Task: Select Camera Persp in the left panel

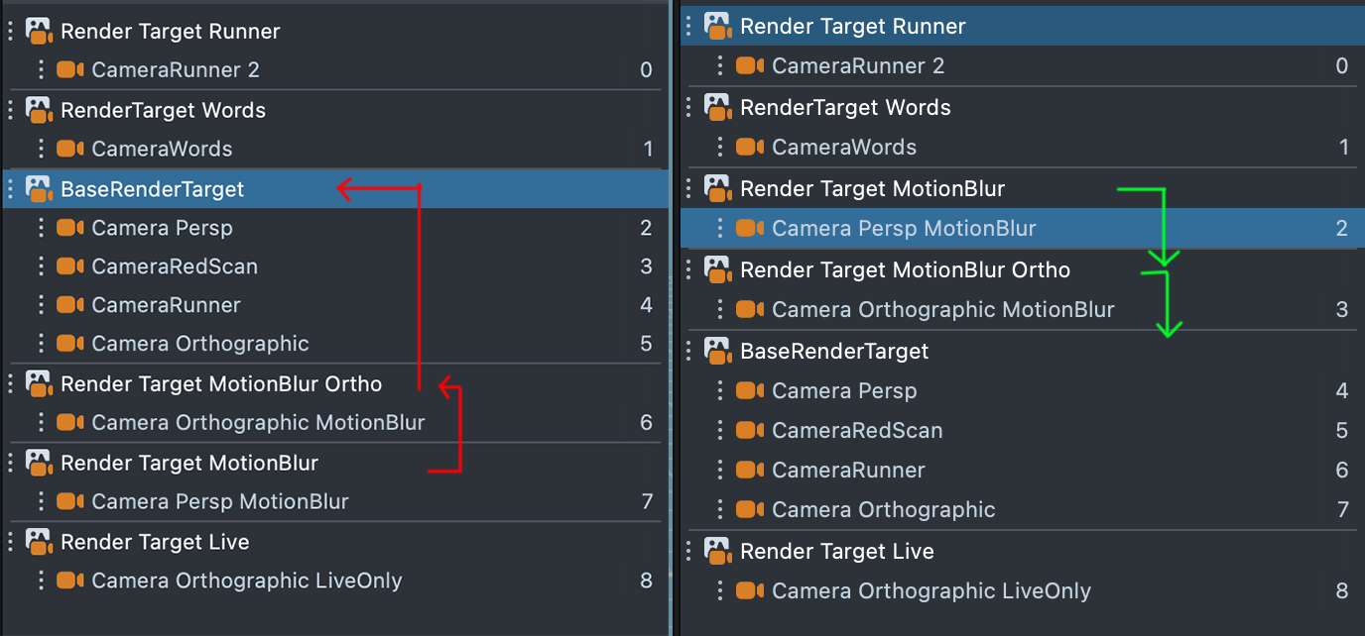Action: point(162,228)
